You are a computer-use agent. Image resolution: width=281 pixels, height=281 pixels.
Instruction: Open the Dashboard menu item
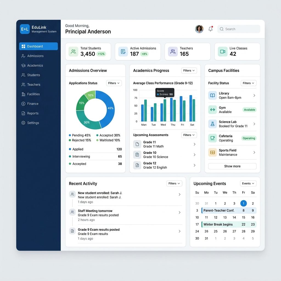[x=38, y=46]
